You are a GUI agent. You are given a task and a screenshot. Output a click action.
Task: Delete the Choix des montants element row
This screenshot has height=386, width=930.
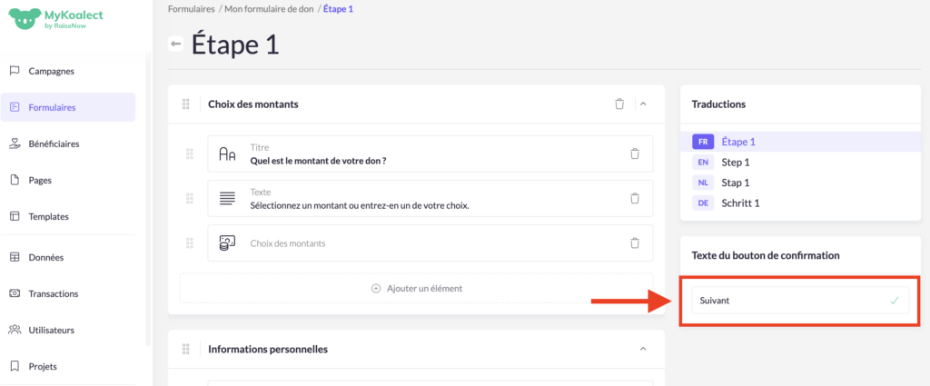coord(635,242)
